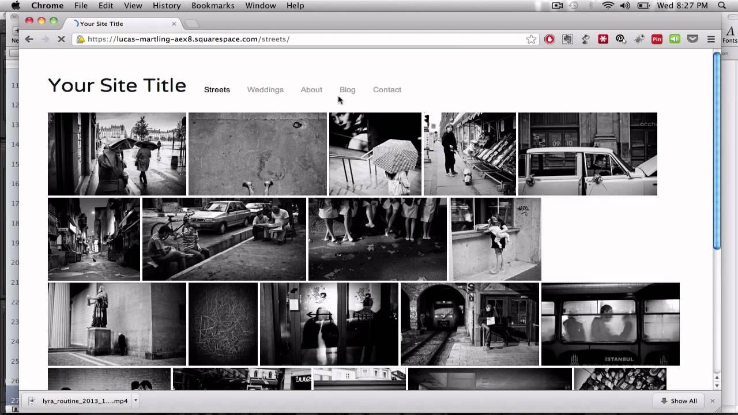Open the statue by wall photo
The width and height of the screenshot is (738, 415).
pyautogui.click(x=117, y=324)
